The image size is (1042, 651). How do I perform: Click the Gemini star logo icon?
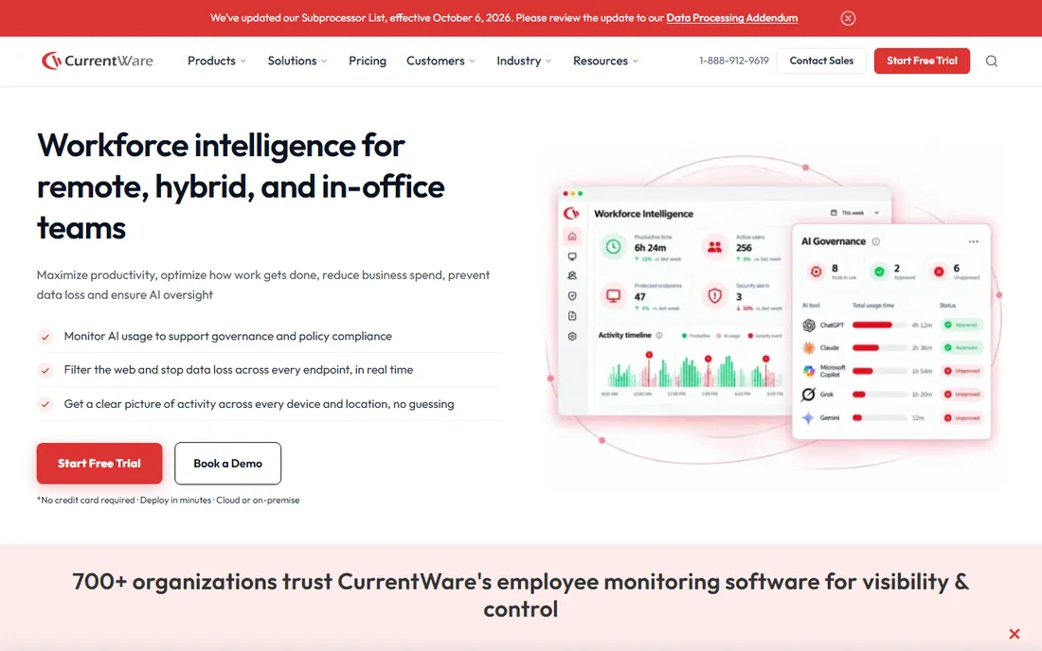(x=808, y=418)
